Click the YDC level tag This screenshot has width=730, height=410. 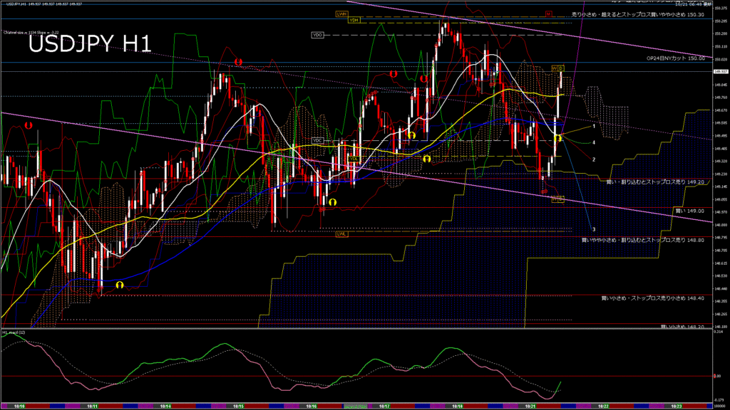click(x=318, y=141)
